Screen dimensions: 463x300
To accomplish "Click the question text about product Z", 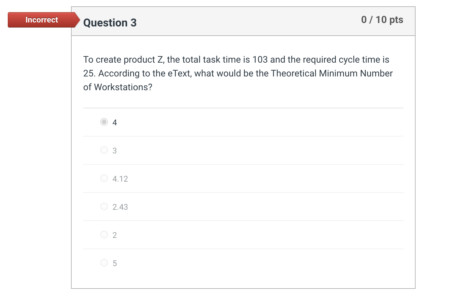I will [238, 73].
